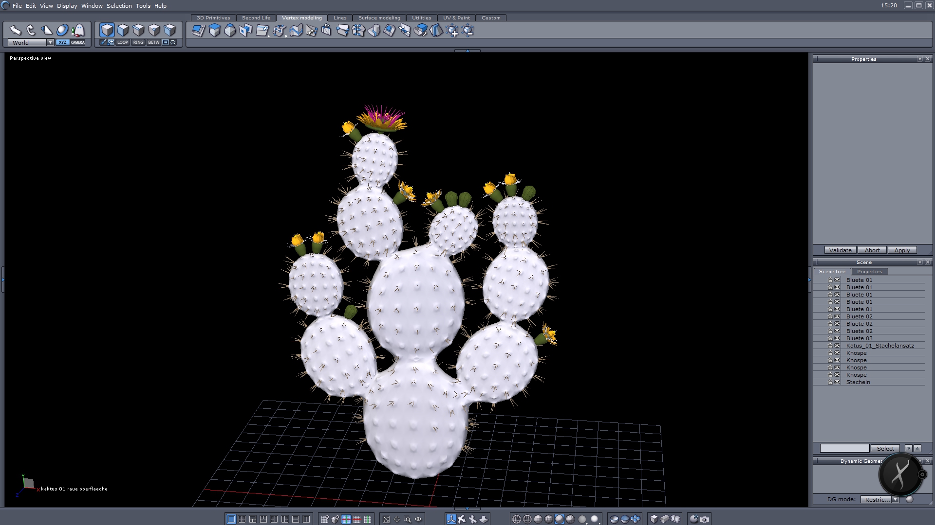Open the Selection menu

[x=119, y=6]
